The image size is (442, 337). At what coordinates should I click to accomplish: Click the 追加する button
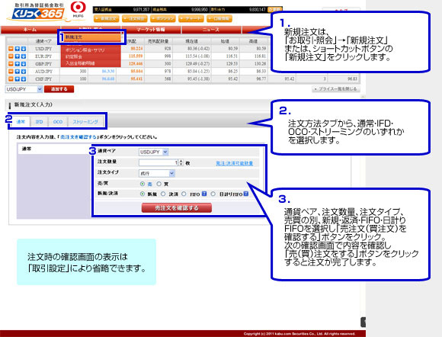point(59,89)
